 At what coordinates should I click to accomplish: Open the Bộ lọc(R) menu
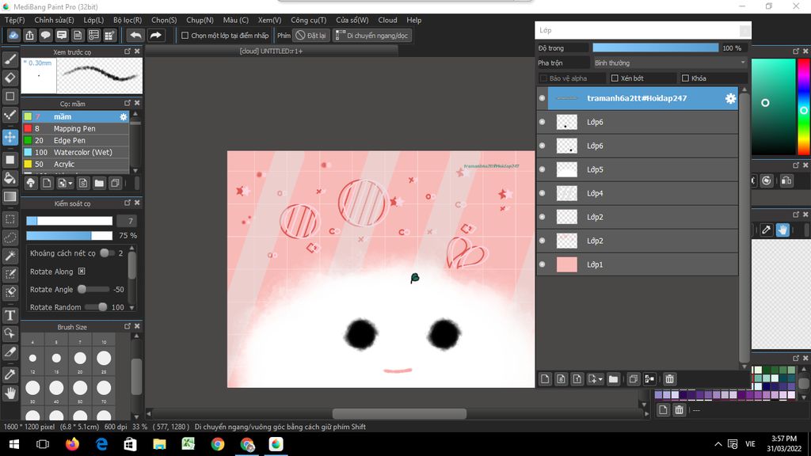tap(128, 20)
